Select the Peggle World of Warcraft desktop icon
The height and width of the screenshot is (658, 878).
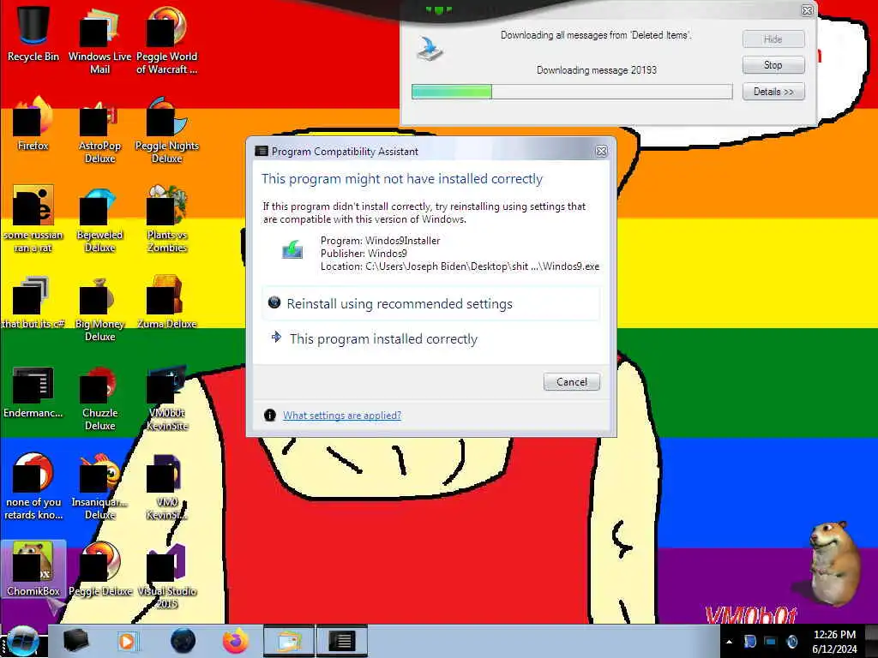point(166,39)
